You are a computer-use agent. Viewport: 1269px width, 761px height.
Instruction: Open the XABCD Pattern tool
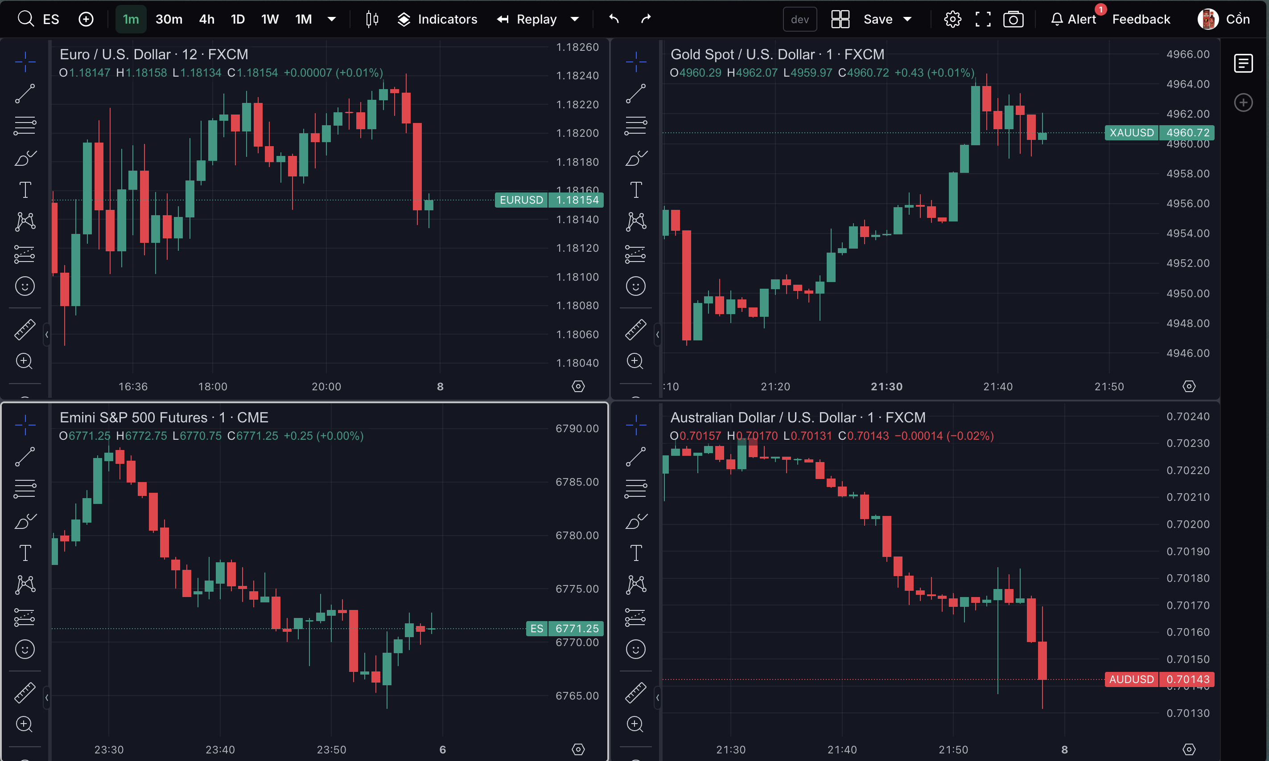coord(25,221)
